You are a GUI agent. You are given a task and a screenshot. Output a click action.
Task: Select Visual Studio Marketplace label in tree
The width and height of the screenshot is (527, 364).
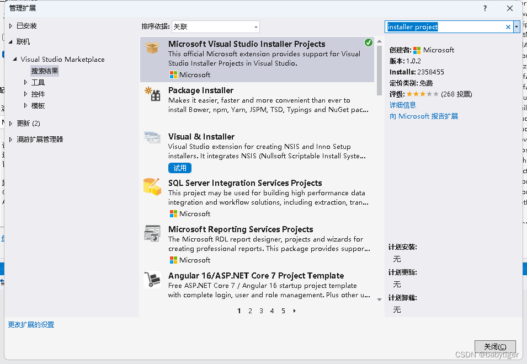[x=62, y=60]
